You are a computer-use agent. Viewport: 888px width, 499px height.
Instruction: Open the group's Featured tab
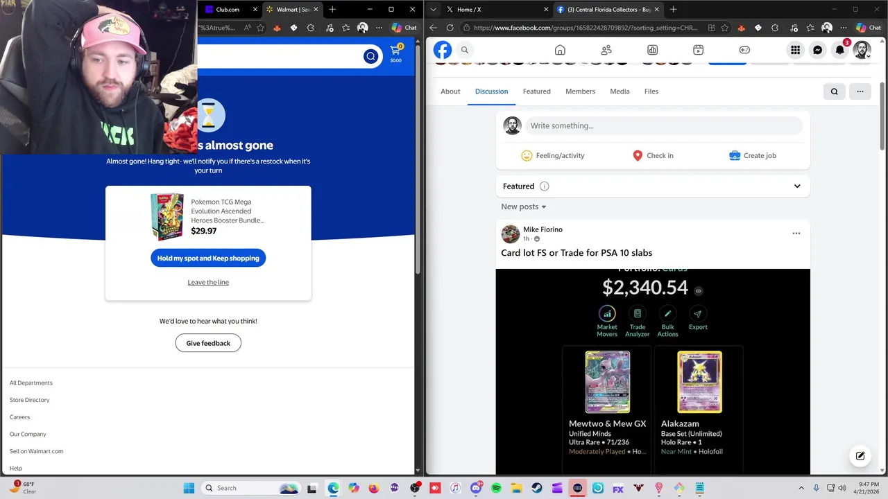(536, 91)
